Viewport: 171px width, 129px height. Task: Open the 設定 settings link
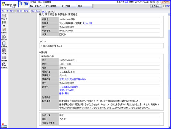166,6
